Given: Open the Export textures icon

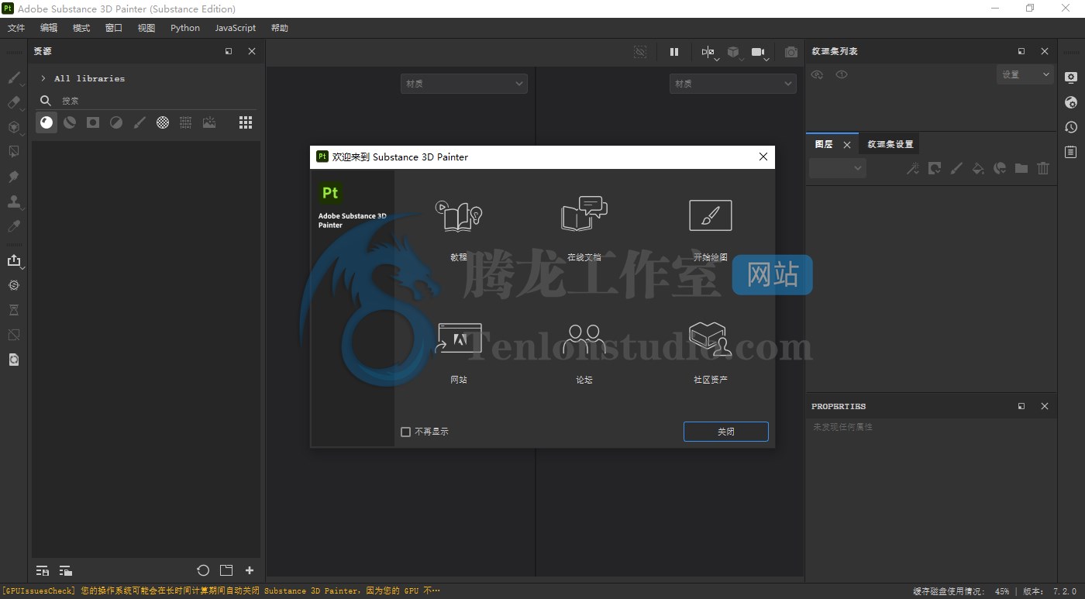Looking at the screenshot, I should point(14,261).
